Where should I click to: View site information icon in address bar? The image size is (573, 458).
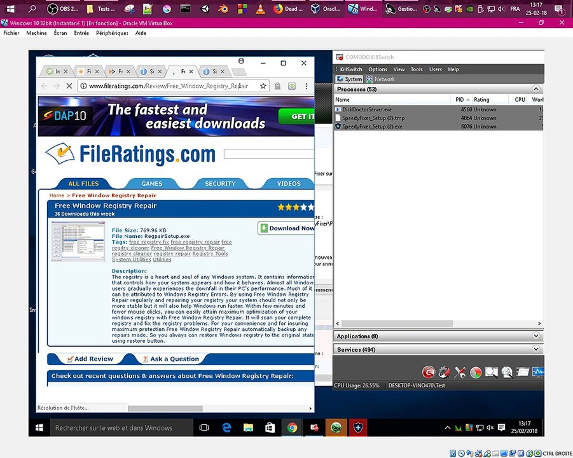tap(83, 86)
